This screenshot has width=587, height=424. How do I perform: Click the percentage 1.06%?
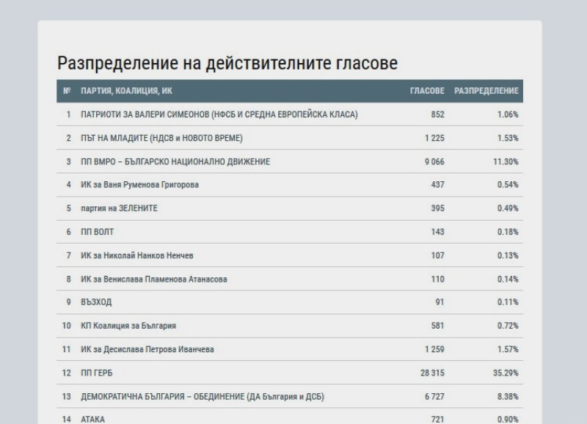click(508, 114)
